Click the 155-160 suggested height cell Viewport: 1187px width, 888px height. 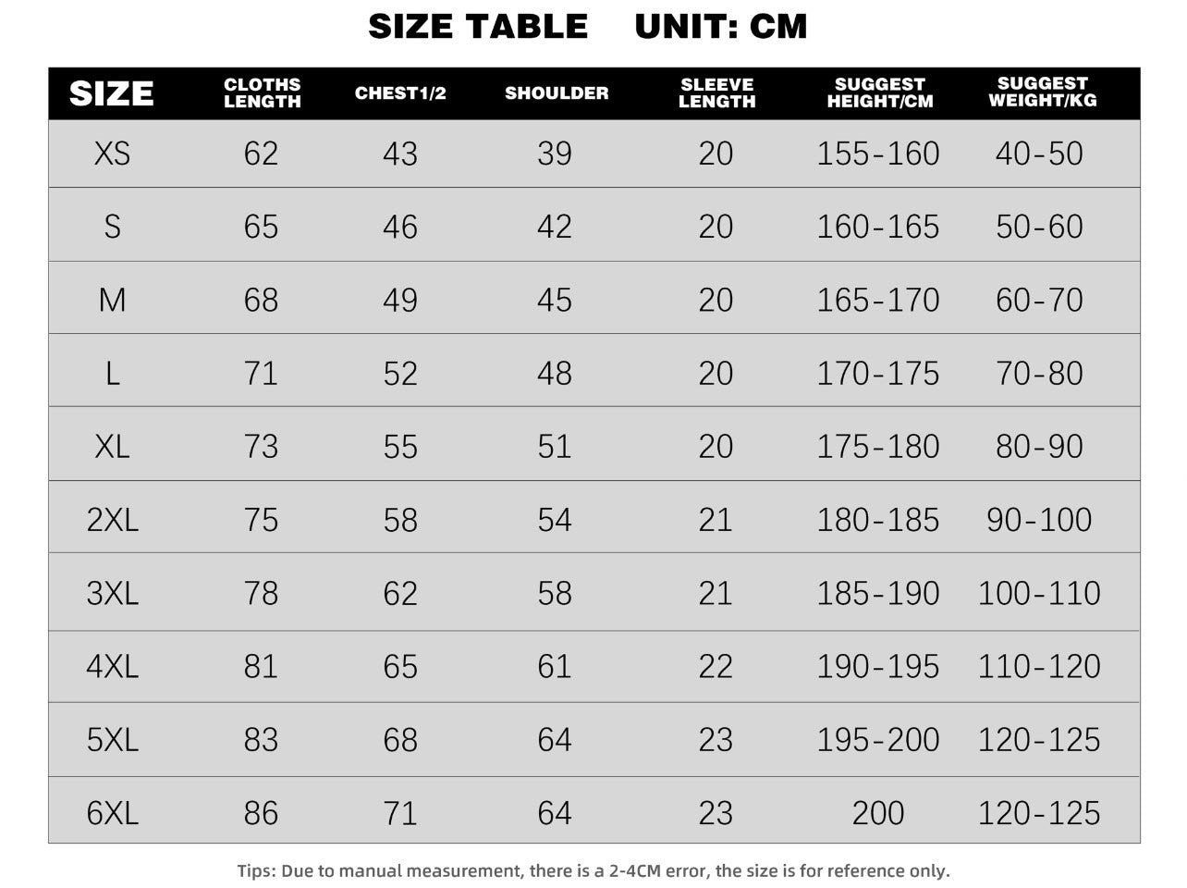click(877, 154)
